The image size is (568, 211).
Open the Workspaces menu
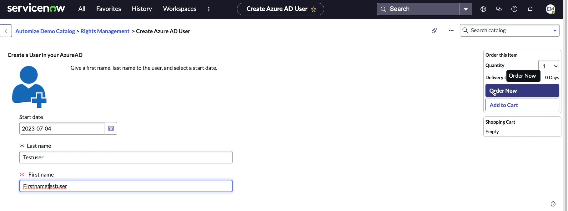pos(180,9)
